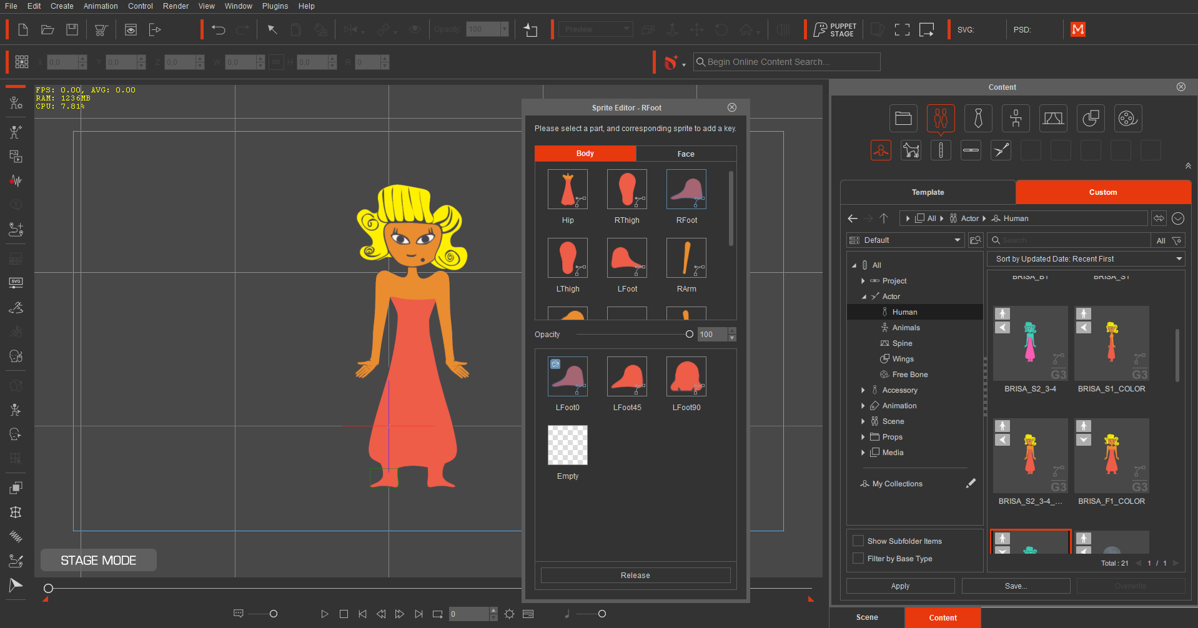Viewport: 1198px width, 628px height.
Task: Click the project folder icon in Content
Action: coord(903,118)
